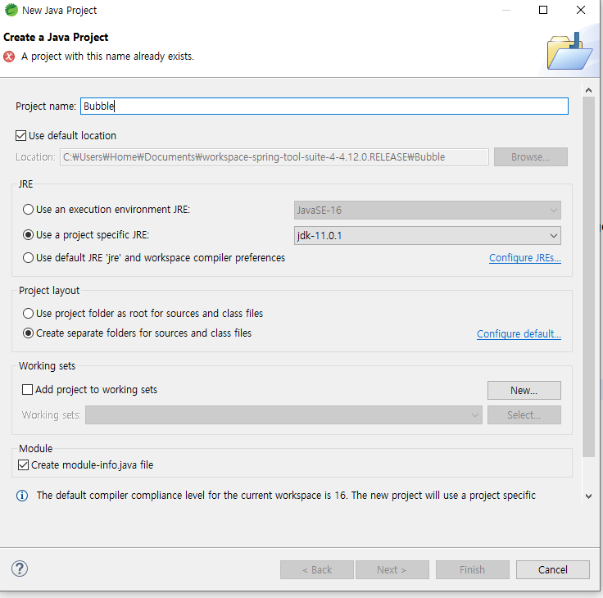This screenshot has height=598, width=603.
Task: Close the New Java Project dialog
Action: [581, 10]
